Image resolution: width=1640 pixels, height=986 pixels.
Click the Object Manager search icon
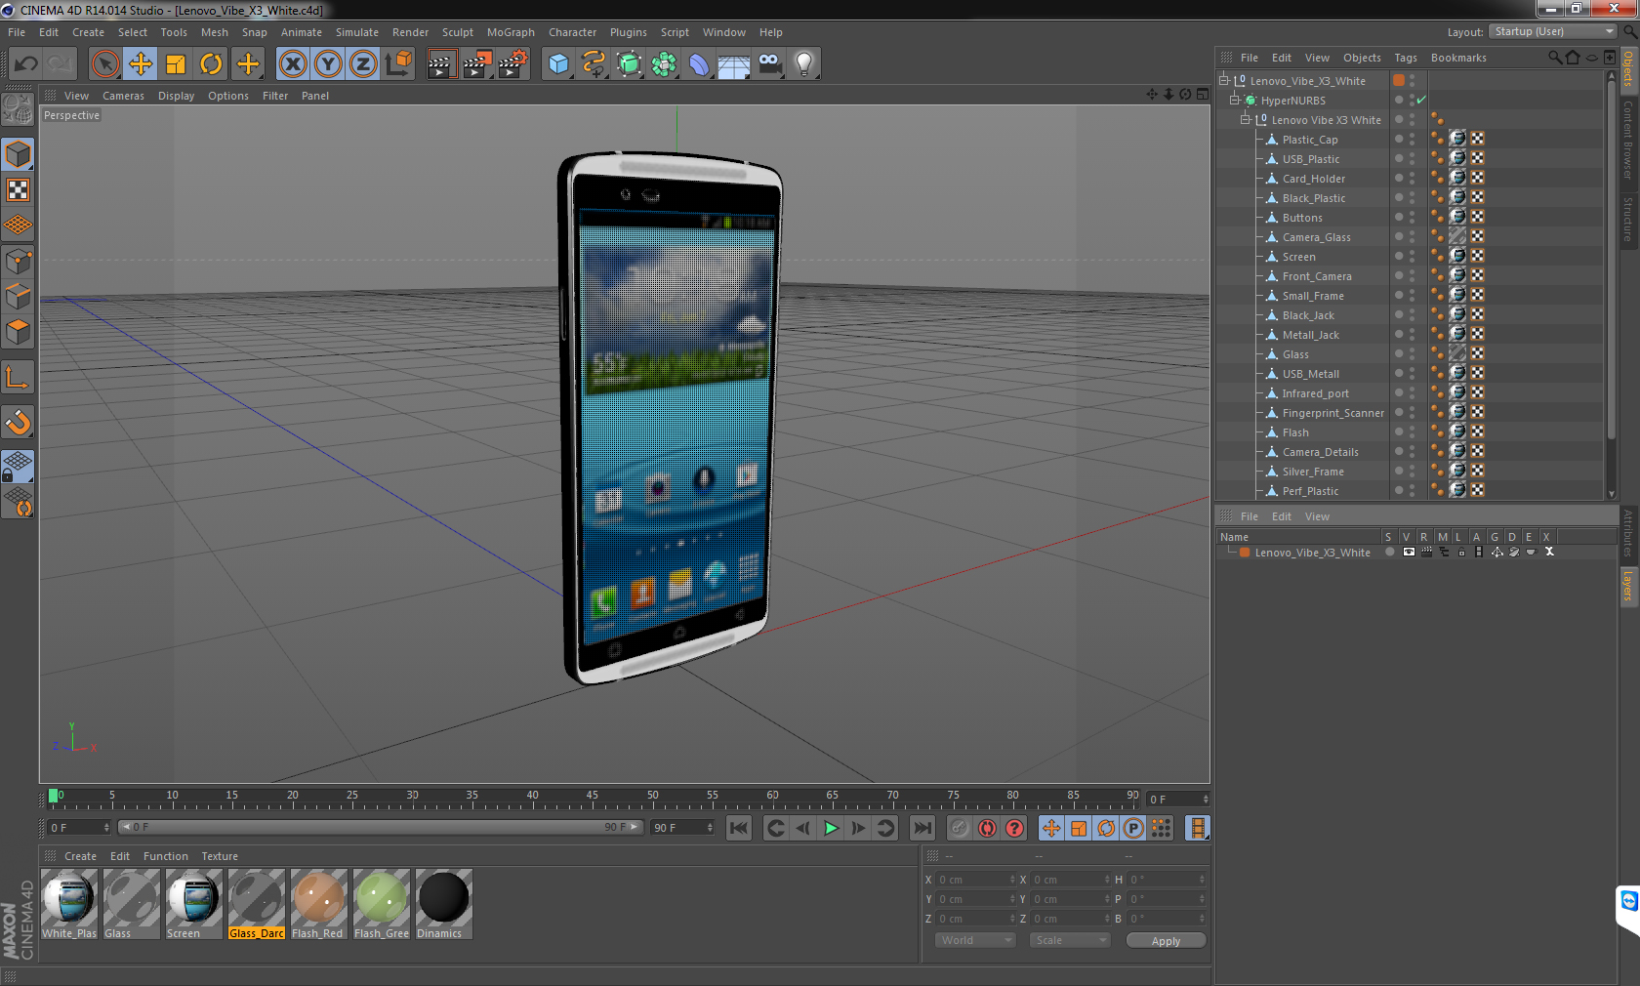pyautogui.click(x=1554, y=58)
